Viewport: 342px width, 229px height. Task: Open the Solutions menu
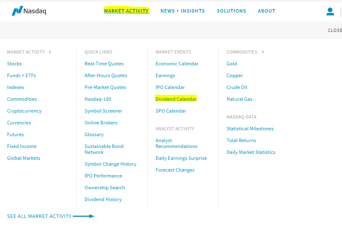click(x=231, y=11)
